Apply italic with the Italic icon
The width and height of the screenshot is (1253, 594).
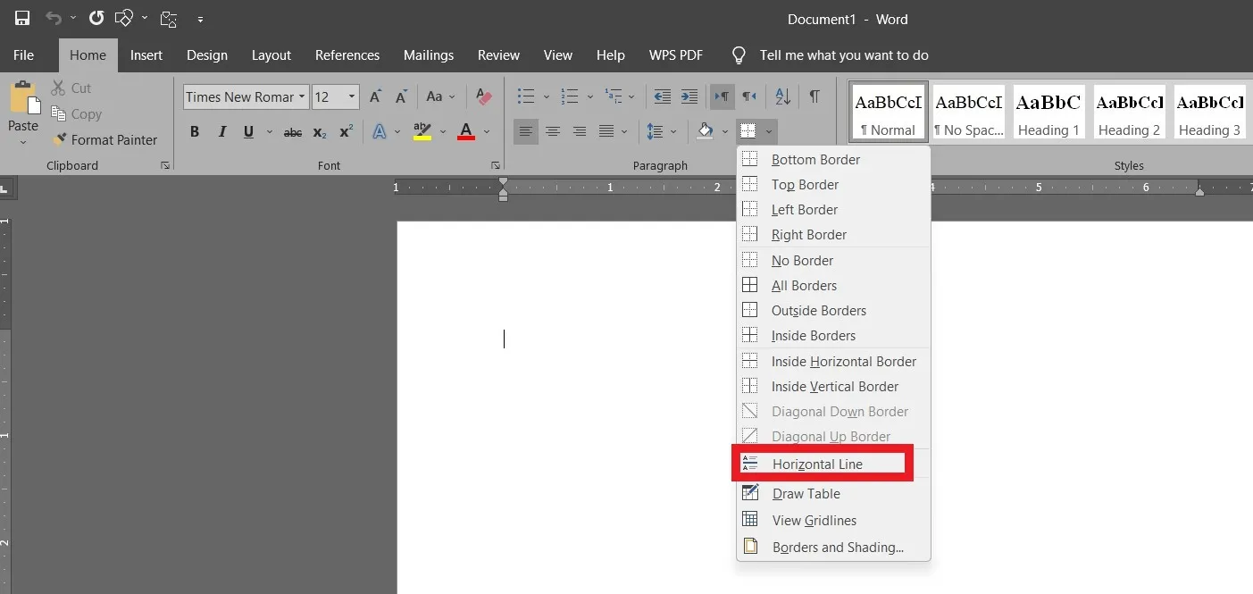(222, 132)
